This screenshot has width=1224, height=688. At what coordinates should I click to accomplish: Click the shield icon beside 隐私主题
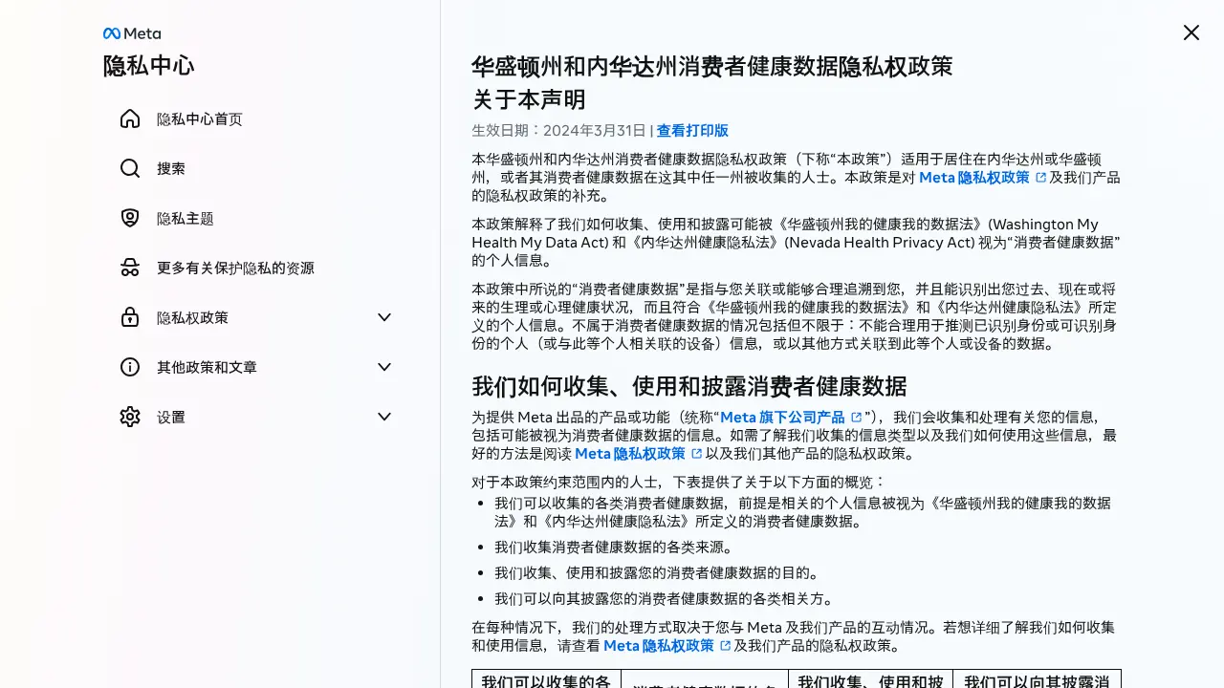(130, 218)
